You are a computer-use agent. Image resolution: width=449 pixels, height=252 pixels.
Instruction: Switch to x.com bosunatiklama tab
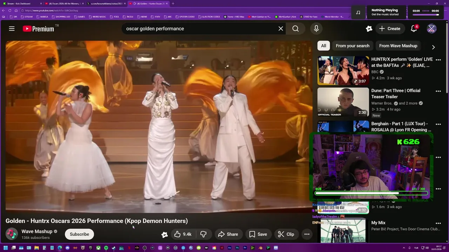tap(106, 3)
